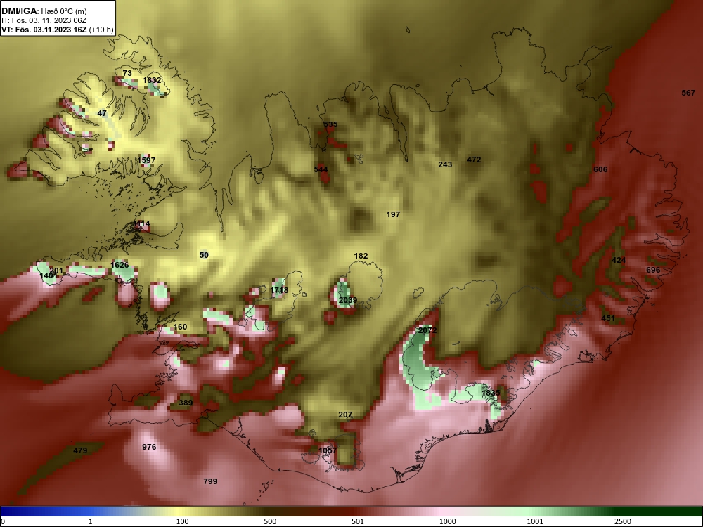Click the map value 544
This screenshot has height=527, width=703.
321,169
